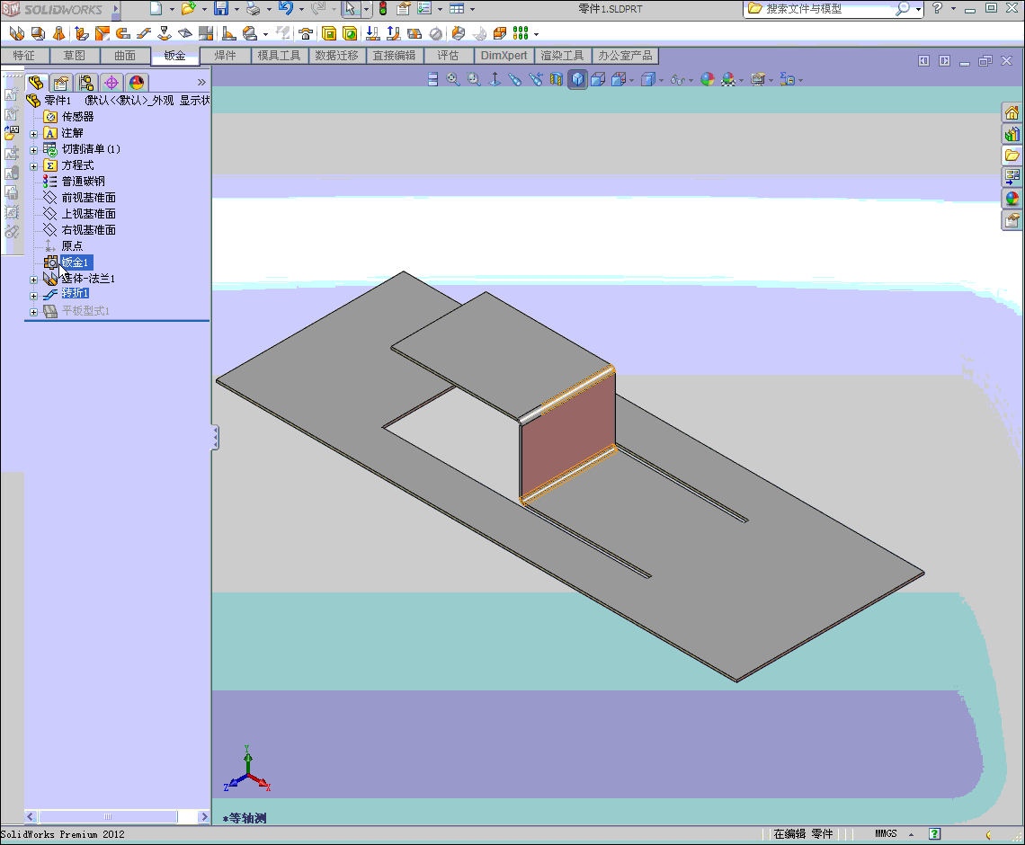Screen dimensions: 1025x845
Task: Open the PropertyManager tab in left panel
Action: pyautogui.click(x=61, y=83)
